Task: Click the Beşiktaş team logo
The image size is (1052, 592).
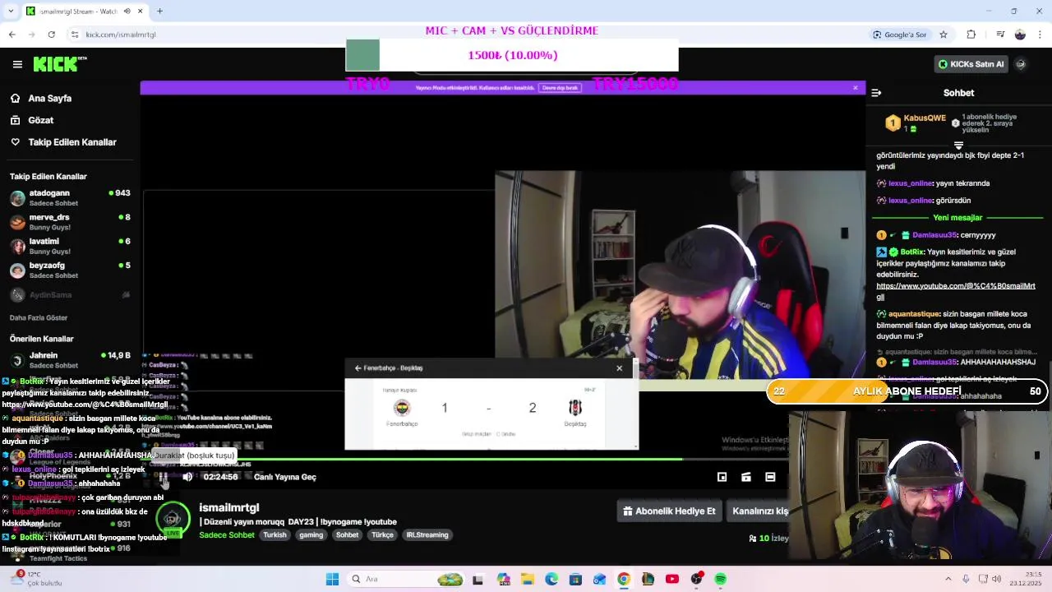Action: coord(575,408)
